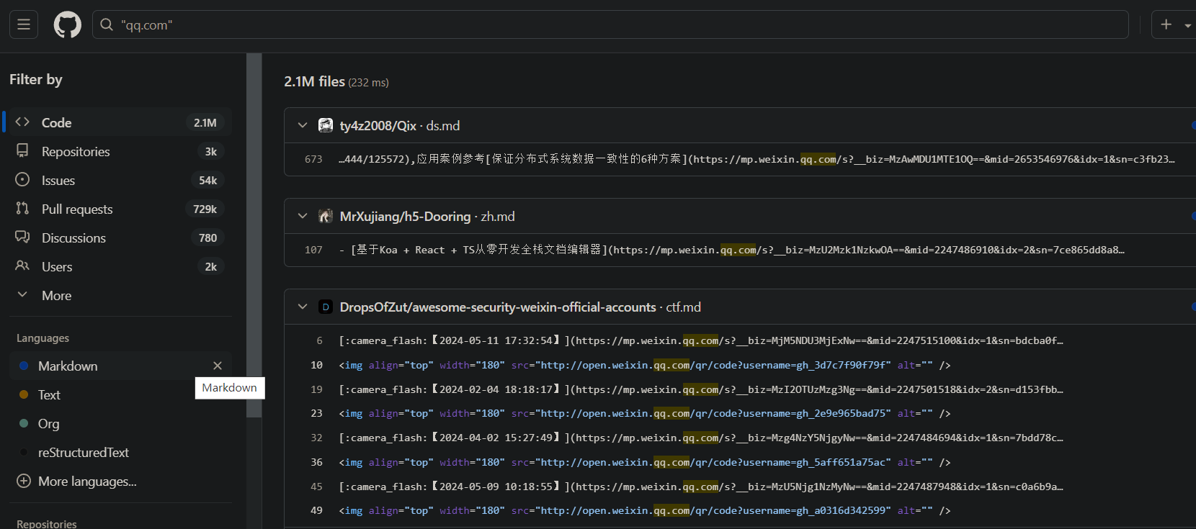This screenshot has width=1196, height=529.
Task: Collapse the DropsOfZut ctf.md result
Action: [x=303, y=307]
